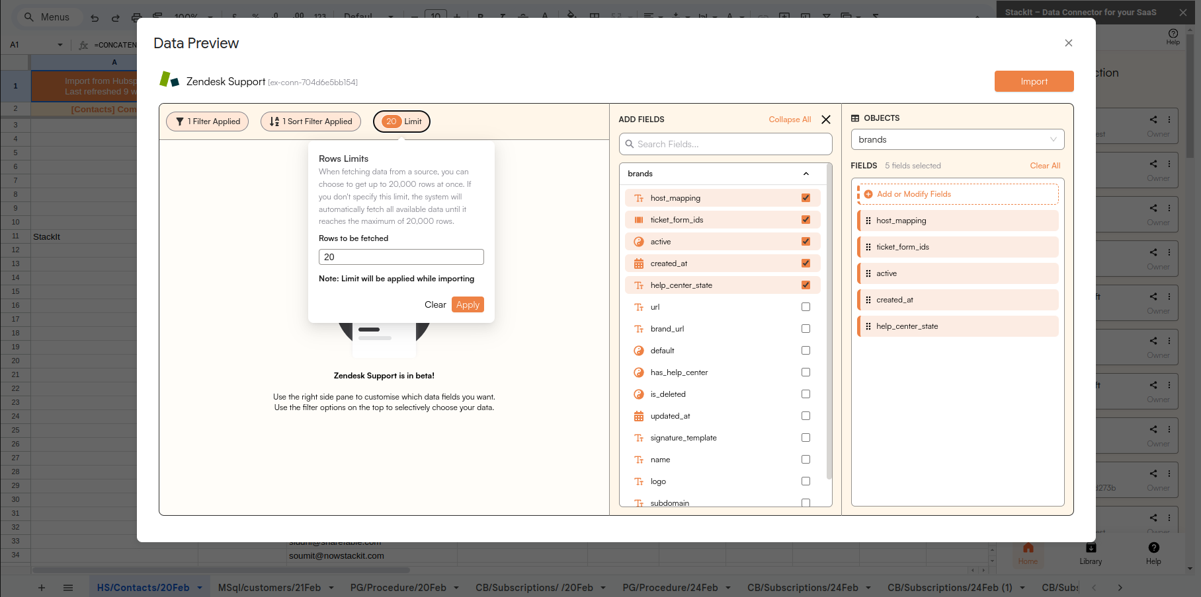Open the cell name box dropdown
1201x597 pixels.
click(60, 45)
